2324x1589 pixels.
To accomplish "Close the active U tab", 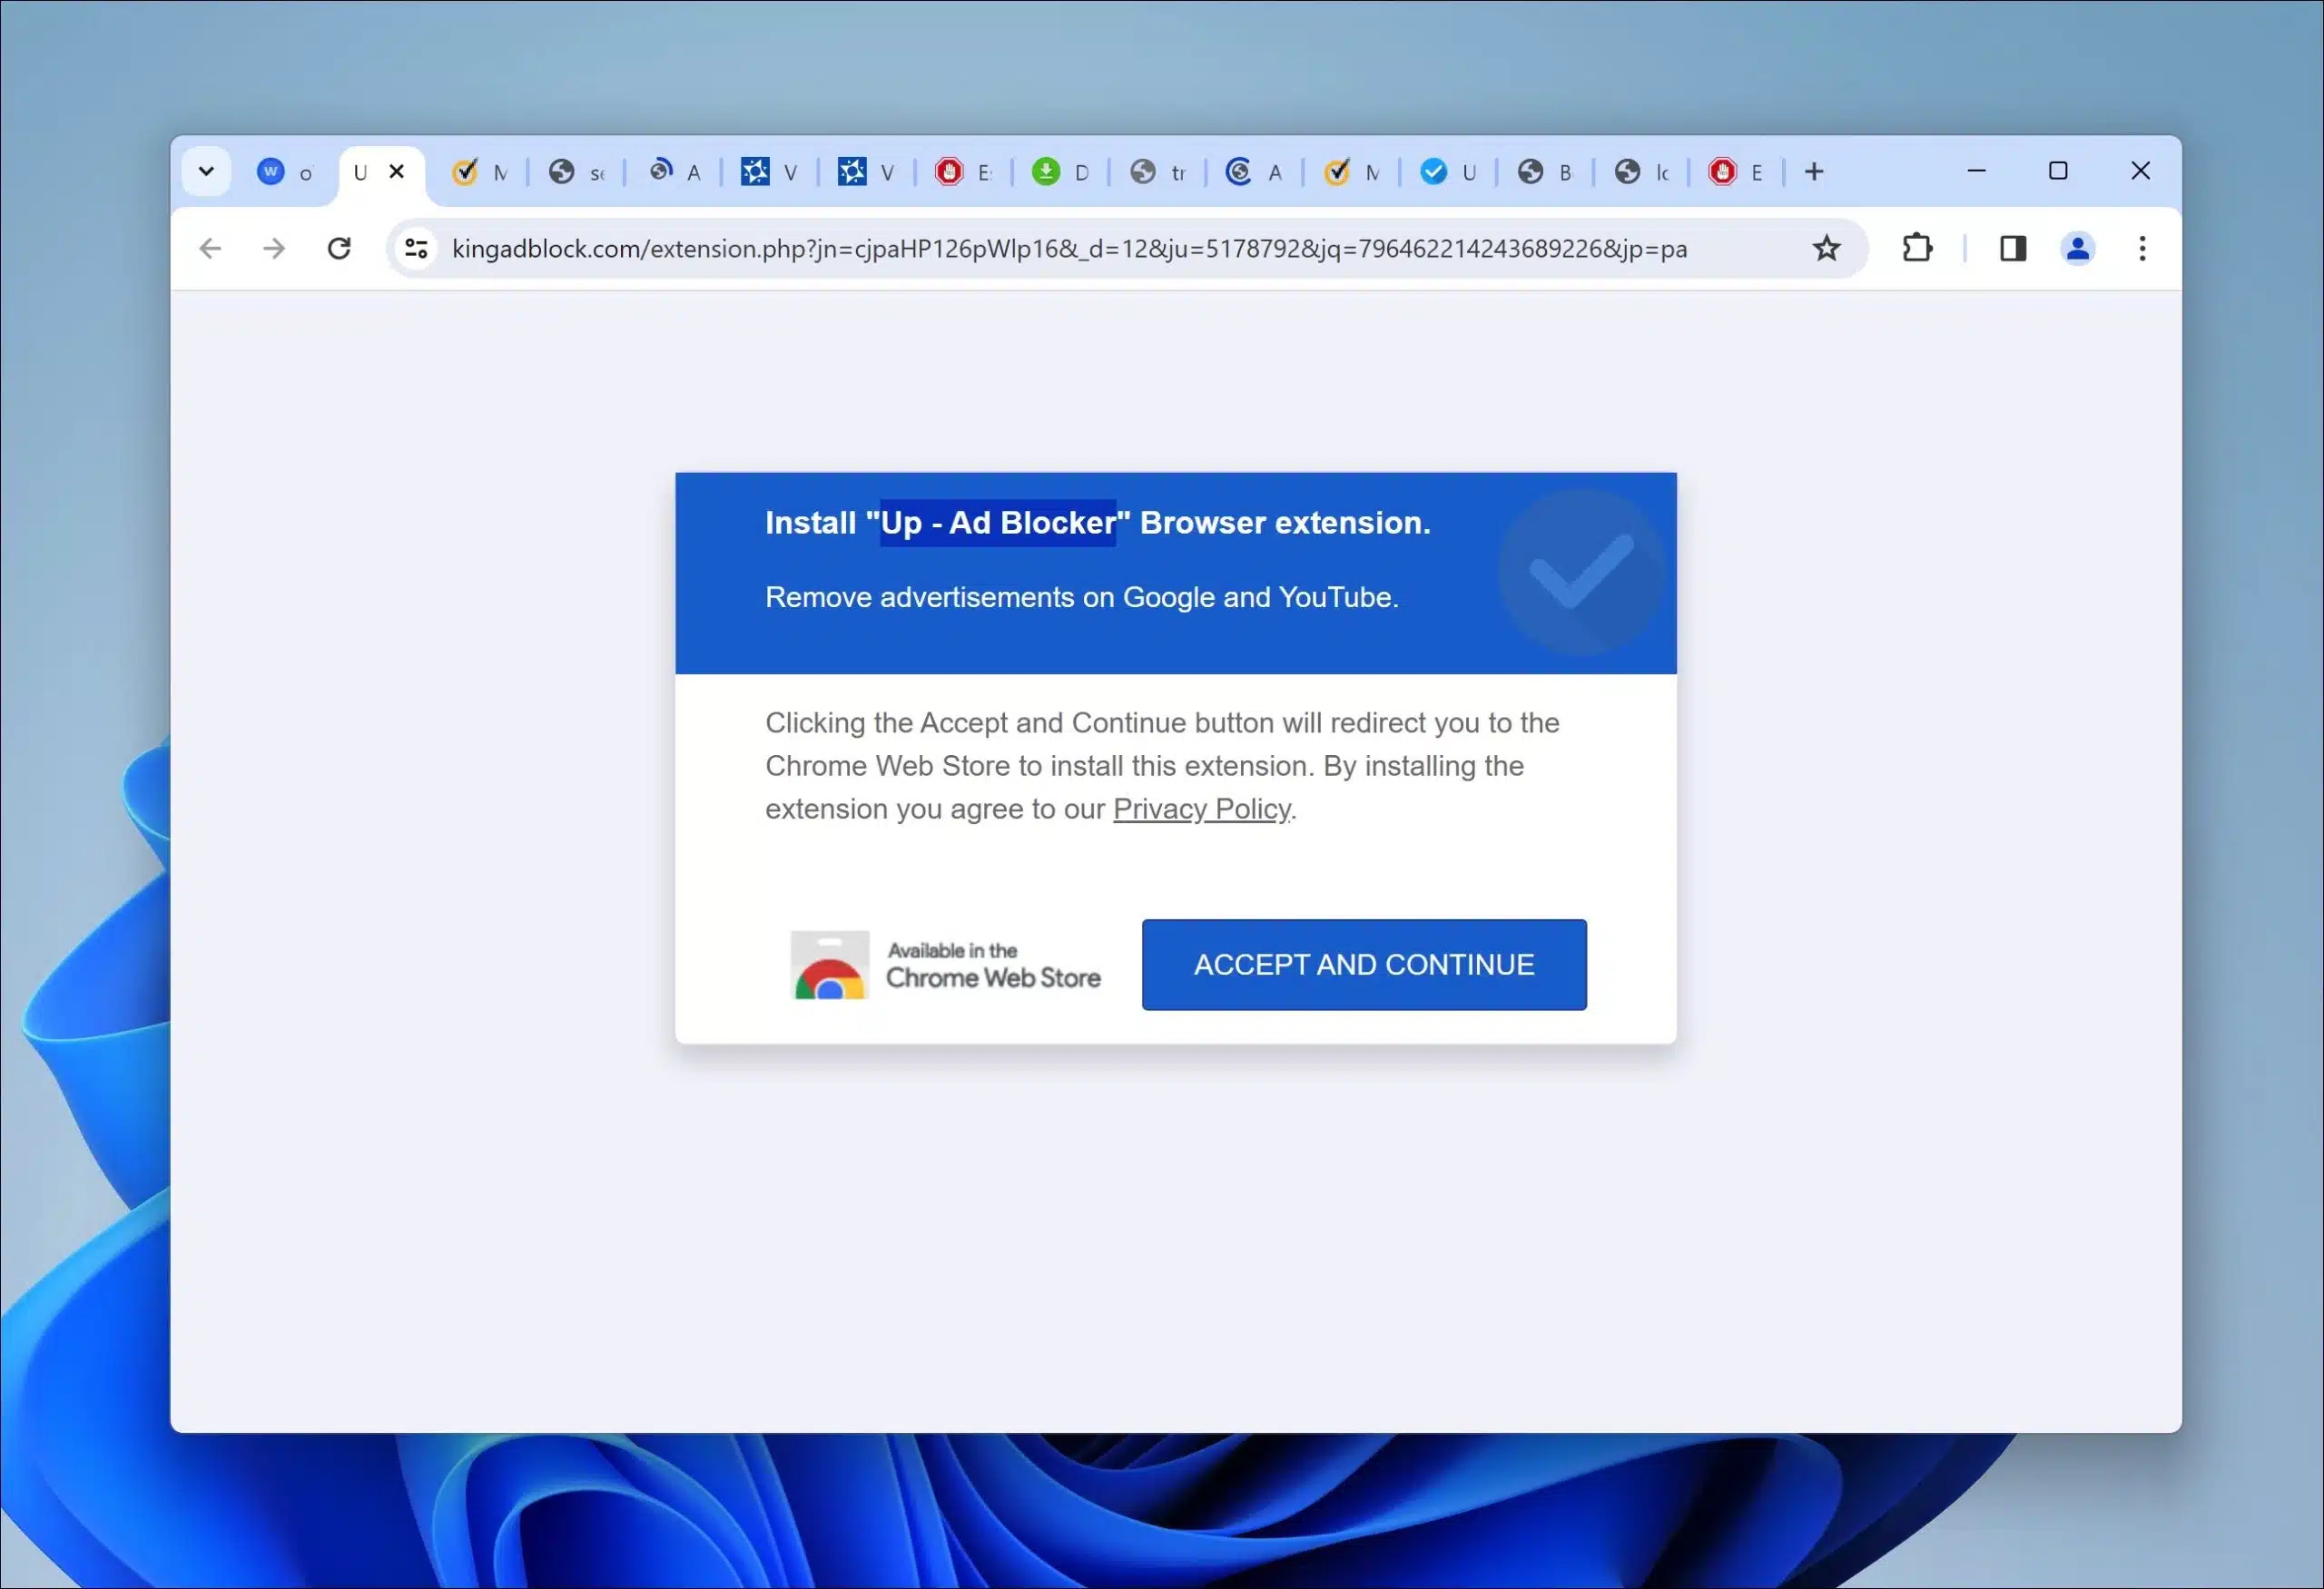I will click(x=397, y=171).
